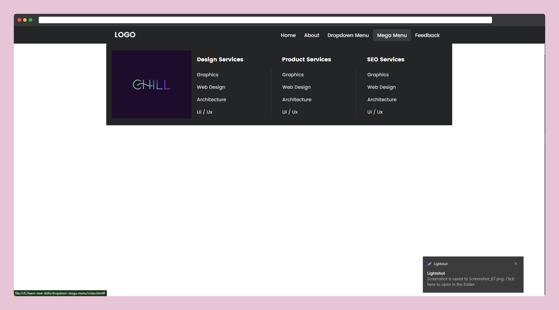Open Web Design under SEO Services
Viewport: 559px width, 310px height.
[x=381, y=87]
